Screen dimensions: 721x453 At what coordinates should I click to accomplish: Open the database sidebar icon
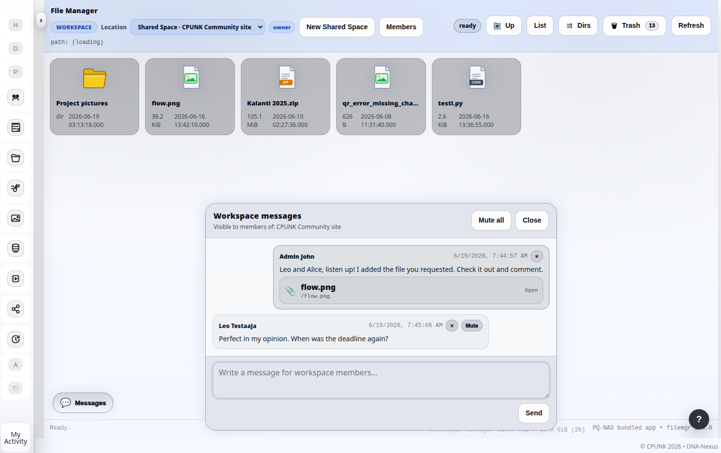[x=16, y=248]
